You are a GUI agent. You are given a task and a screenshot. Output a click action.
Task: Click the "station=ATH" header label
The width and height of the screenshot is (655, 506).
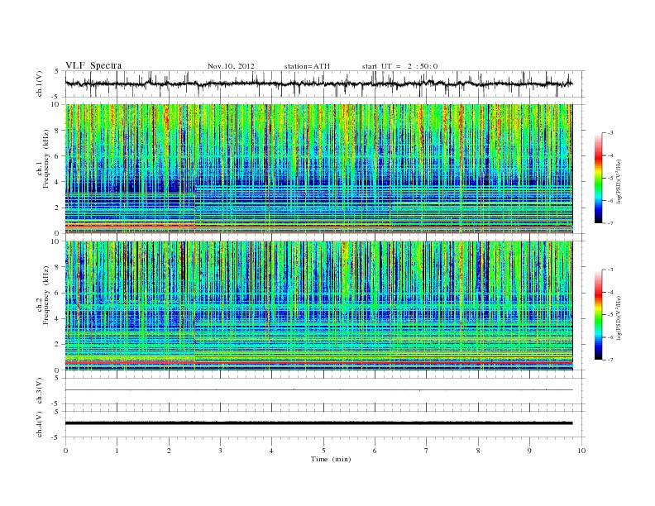click(x=307, y=66)
